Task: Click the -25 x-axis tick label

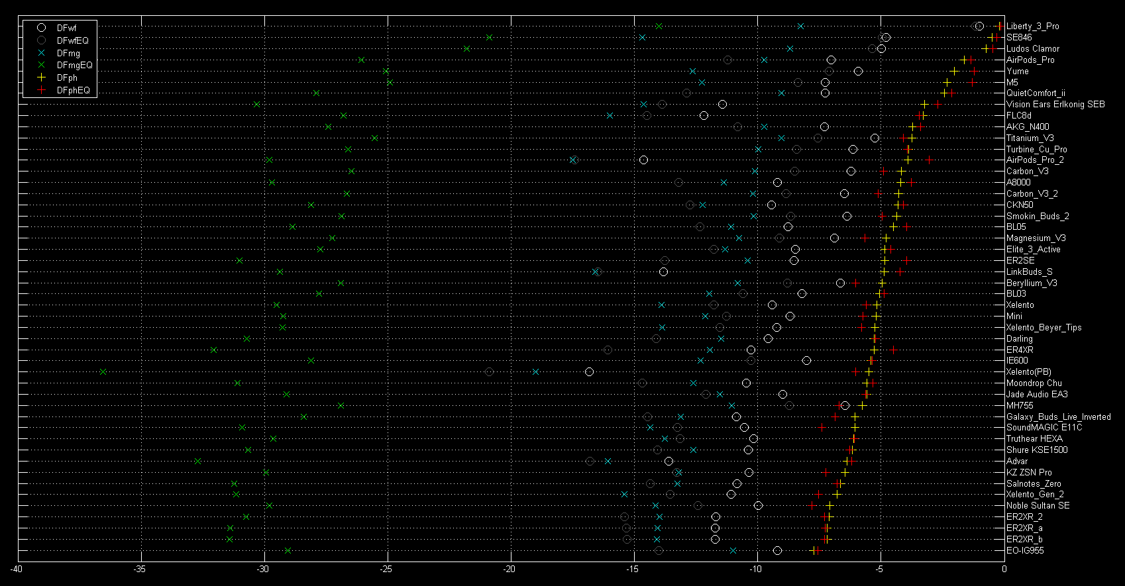Action: click(x=387, y=569)
